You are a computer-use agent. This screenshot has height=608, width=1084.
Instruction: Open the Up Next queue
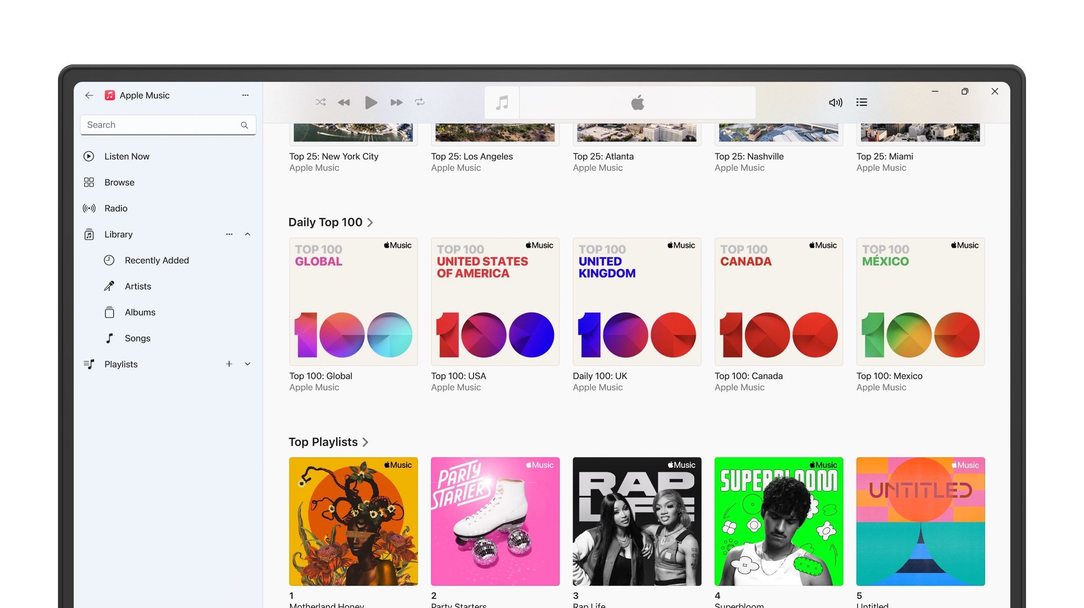pyautogui.click(x=862, y=102)
